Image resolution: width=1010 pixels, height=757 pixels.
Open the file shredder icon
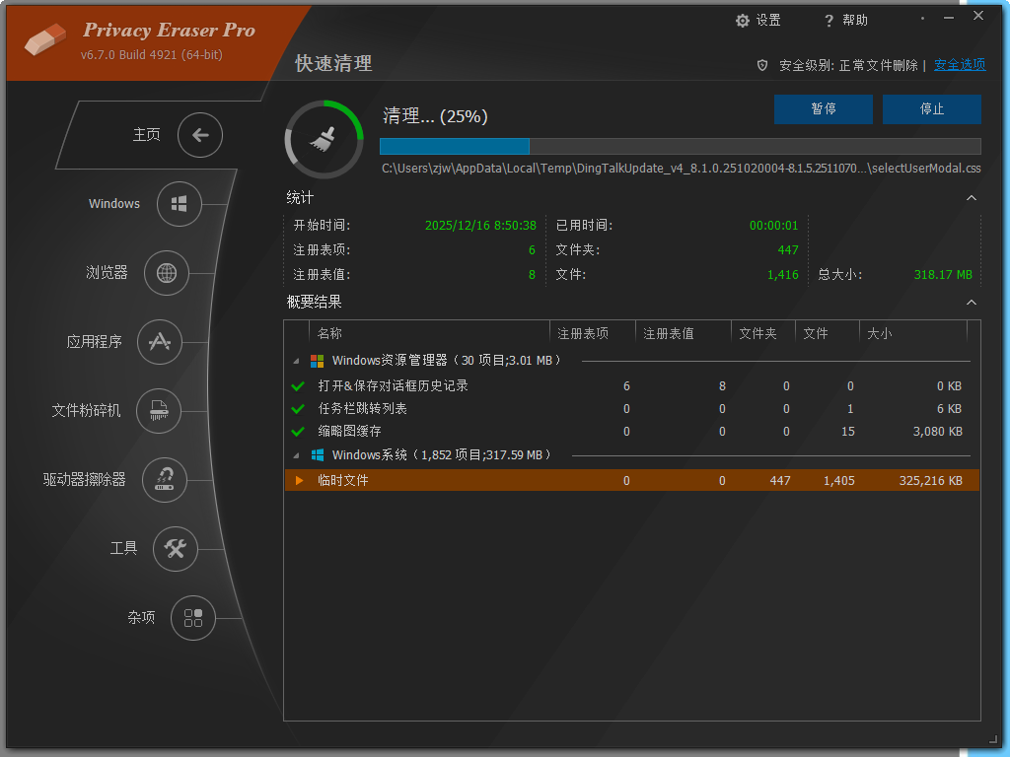pos(159,411)
